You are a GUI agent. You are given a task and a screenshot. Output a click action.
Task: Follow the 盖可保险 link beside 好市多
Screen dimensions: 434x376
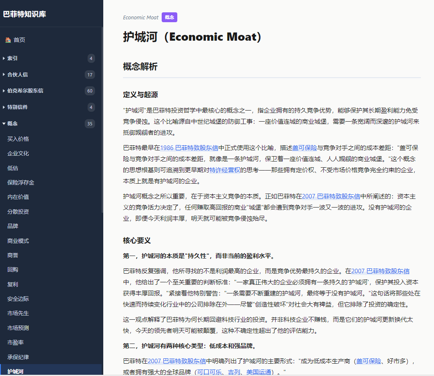[369, 361]
